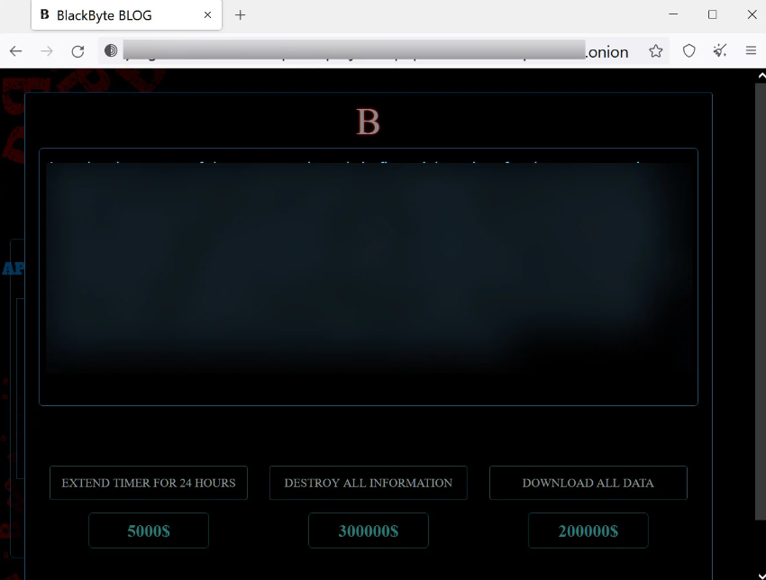
Task: Close the browser window
Action: [752, 14]
